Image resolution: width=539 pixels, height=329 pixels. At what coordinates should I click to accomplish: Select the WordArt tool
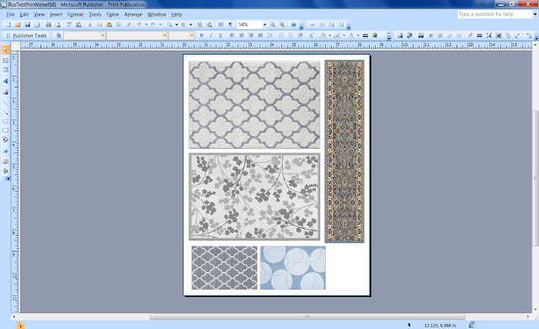(x=5, y=81)
